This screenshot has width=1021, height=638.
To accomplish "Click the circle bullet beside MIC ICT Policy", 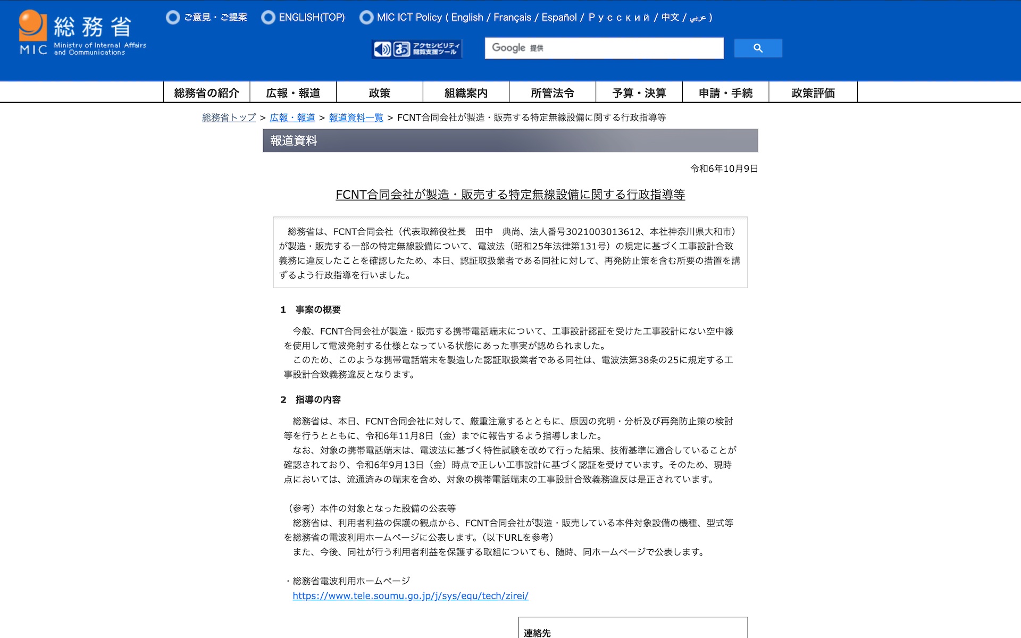I will (366, 18).
